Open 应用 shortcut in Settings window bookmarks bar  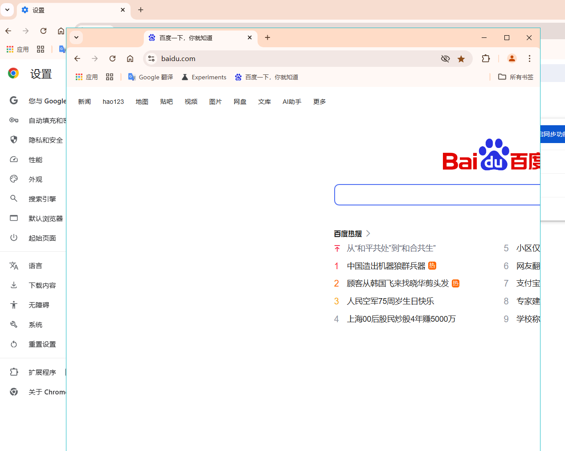click(17, 49)
